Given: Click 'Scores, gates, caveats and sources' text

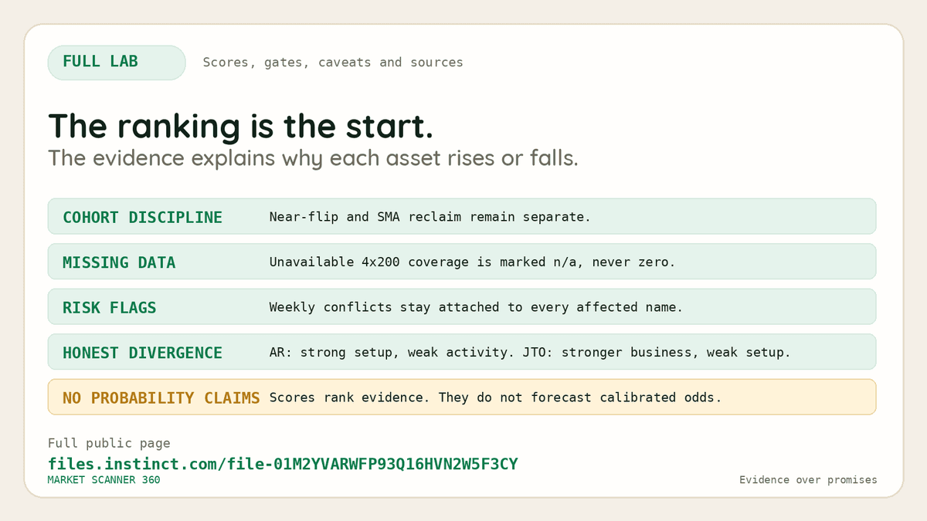Looking at the screenshot, I should pos(333,63).
